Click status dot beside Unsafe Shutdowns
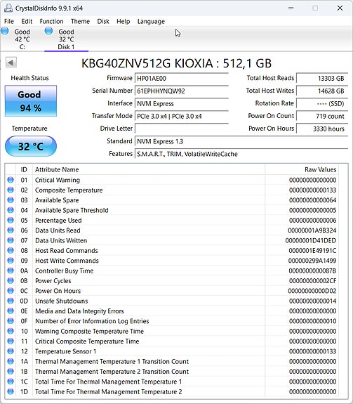Viewport: 353px width, 404px height. click(x=11, y=301)
